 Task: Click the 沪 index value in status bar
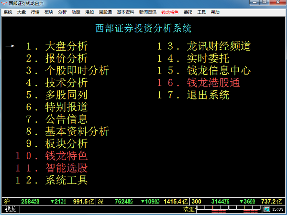[30, 202]
